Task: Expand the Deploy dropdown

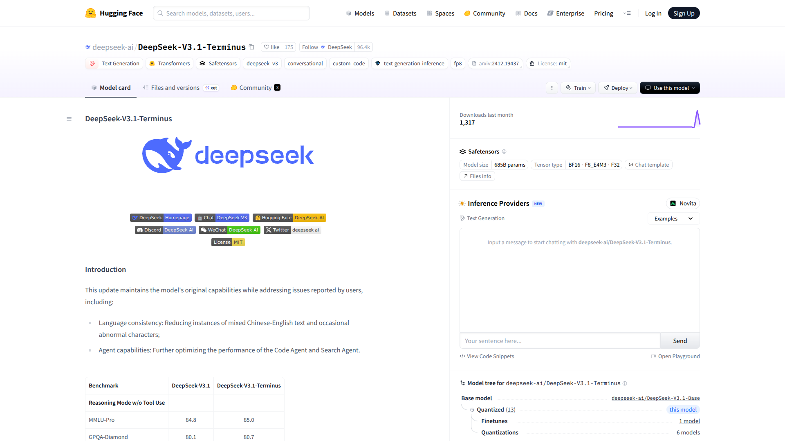Action: (x=617, y=88)
